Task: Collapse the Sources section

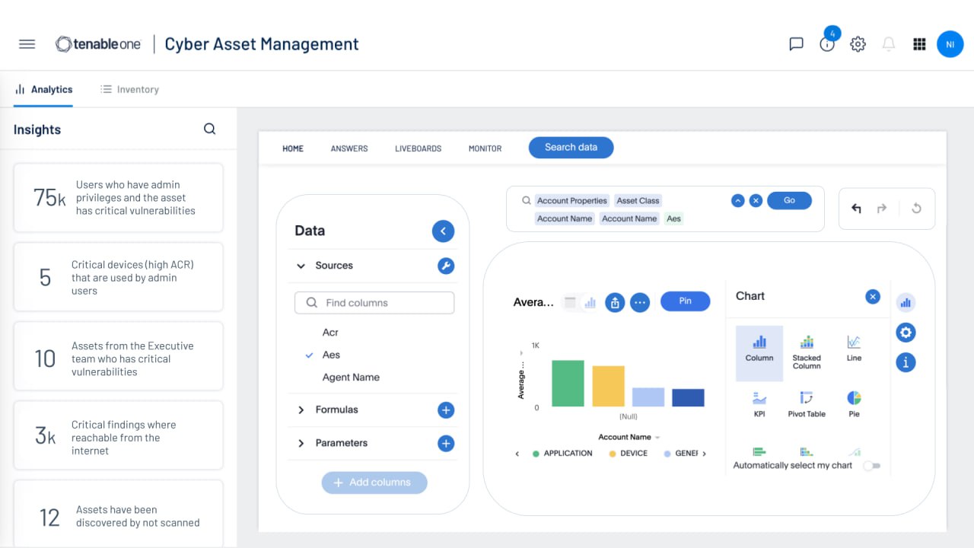Action: 301,266
